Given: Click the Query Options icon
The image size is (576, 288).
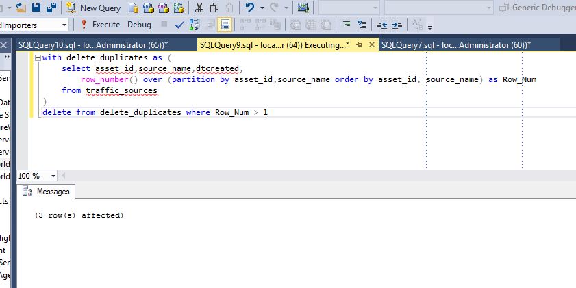Looking at the screenshot, I should (x=210, y=25).
